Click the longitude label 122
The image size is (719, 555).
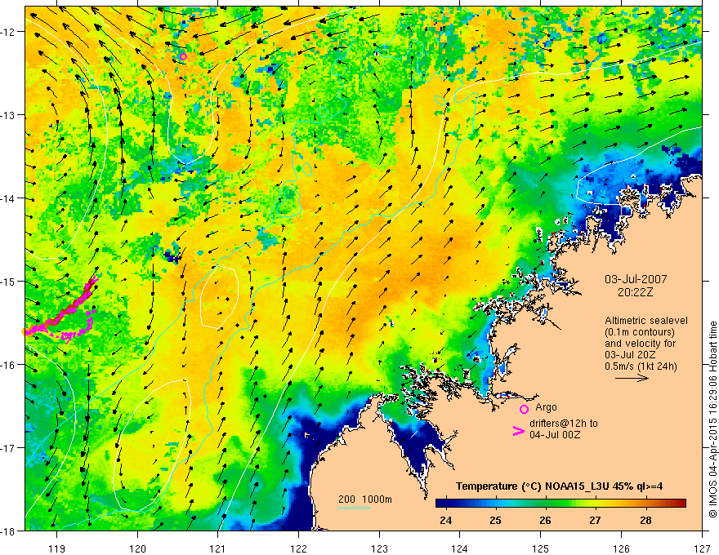298,549
